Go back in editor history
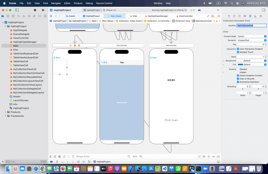Screen dimensions: 268x174 point(56,16)
